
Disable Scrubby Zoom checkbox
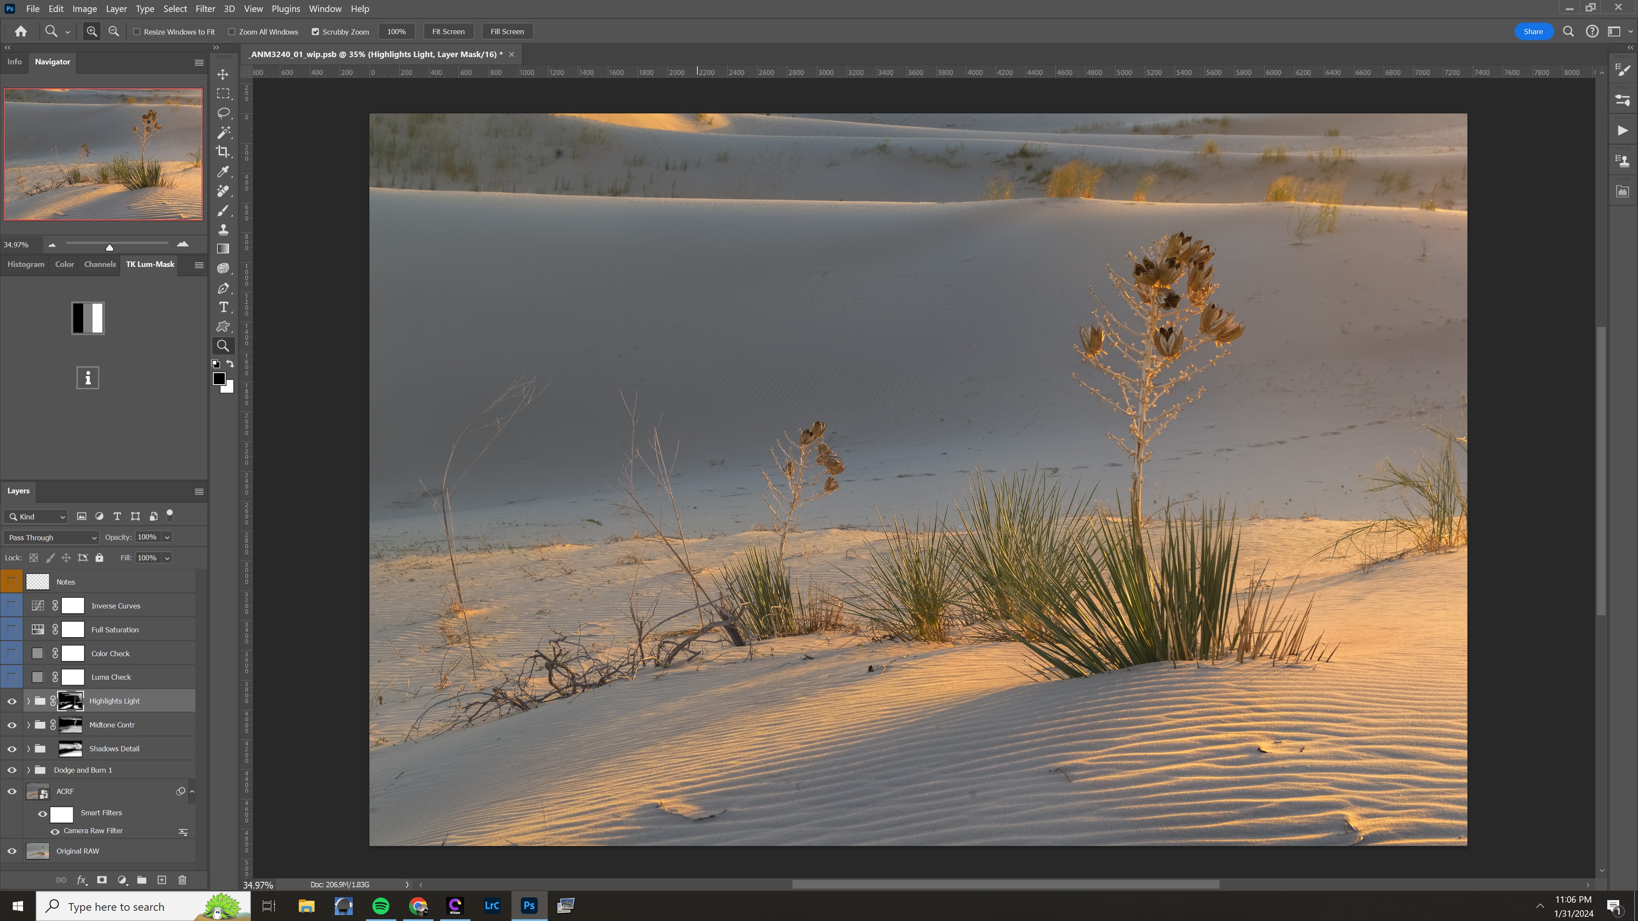pos(315,31)
